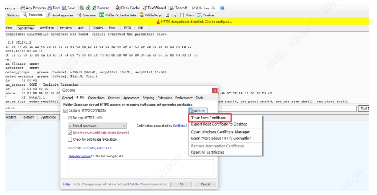Open the Inspectors tab
Screen dimensions: 377x195
click(x=33, y=15)
